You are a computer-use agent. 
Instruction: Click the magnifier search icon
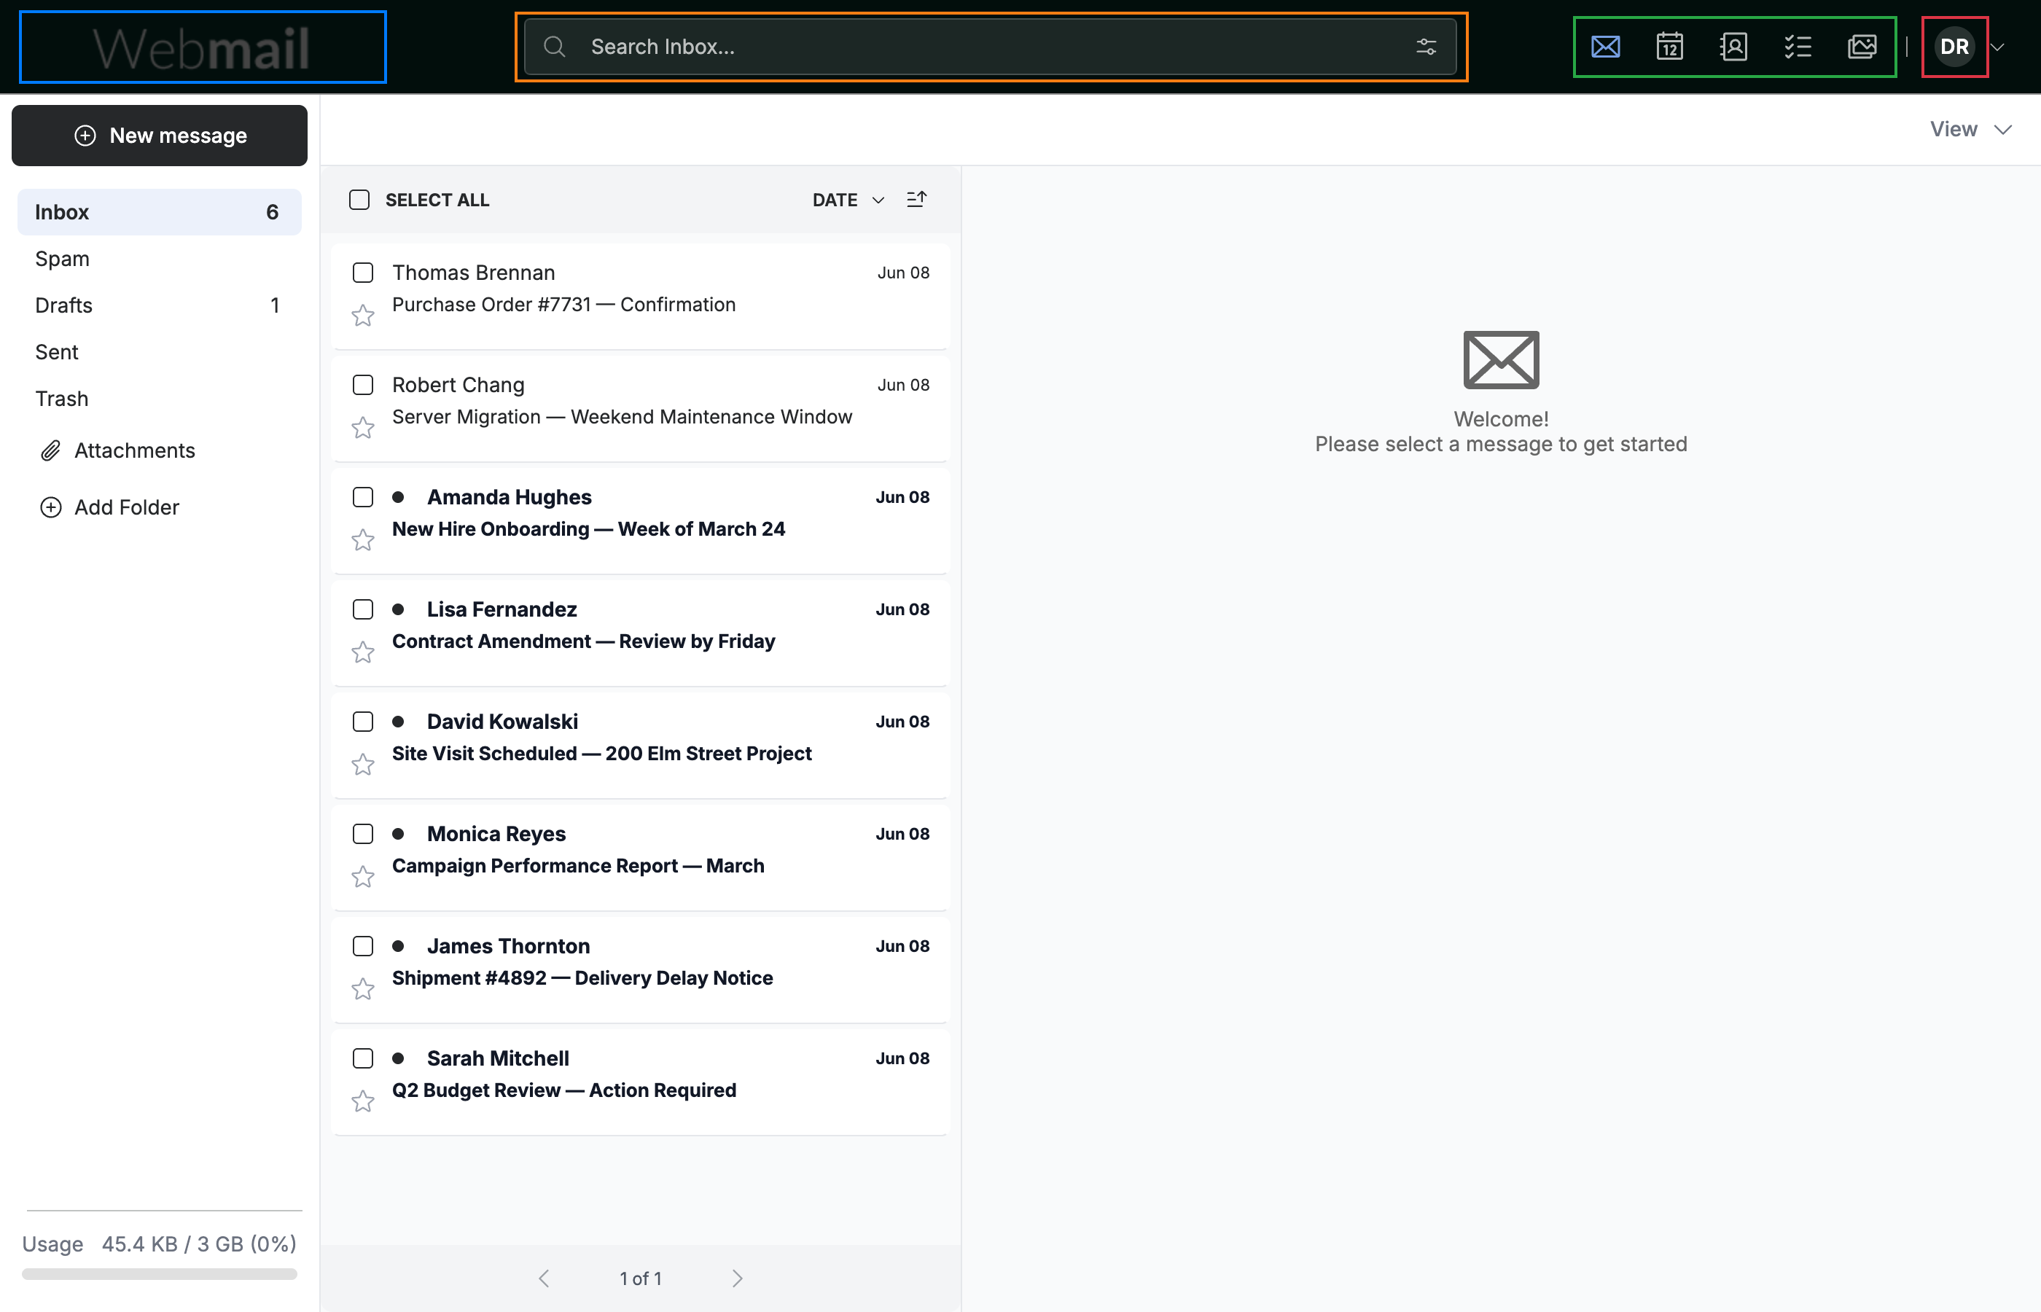[555, 47]
